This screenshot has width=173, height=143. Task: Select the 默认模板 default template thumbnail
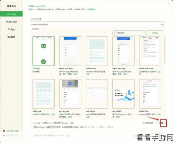coord(44,51)
